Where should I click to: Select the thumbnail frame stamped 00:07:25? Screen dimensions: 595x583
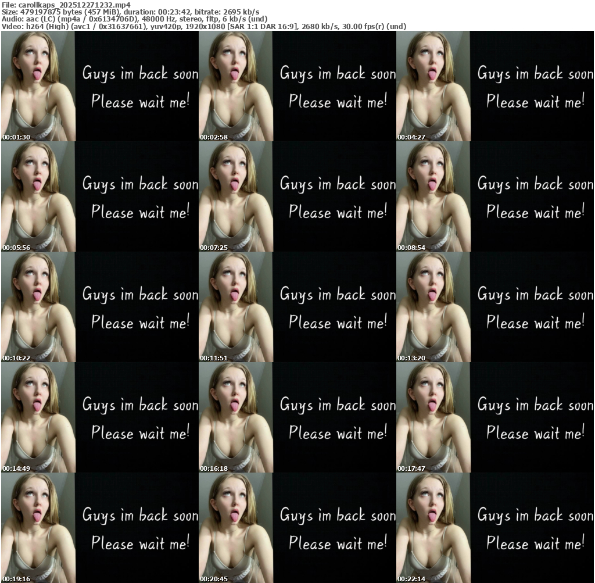pyautogui.click(x=297, y=196)
